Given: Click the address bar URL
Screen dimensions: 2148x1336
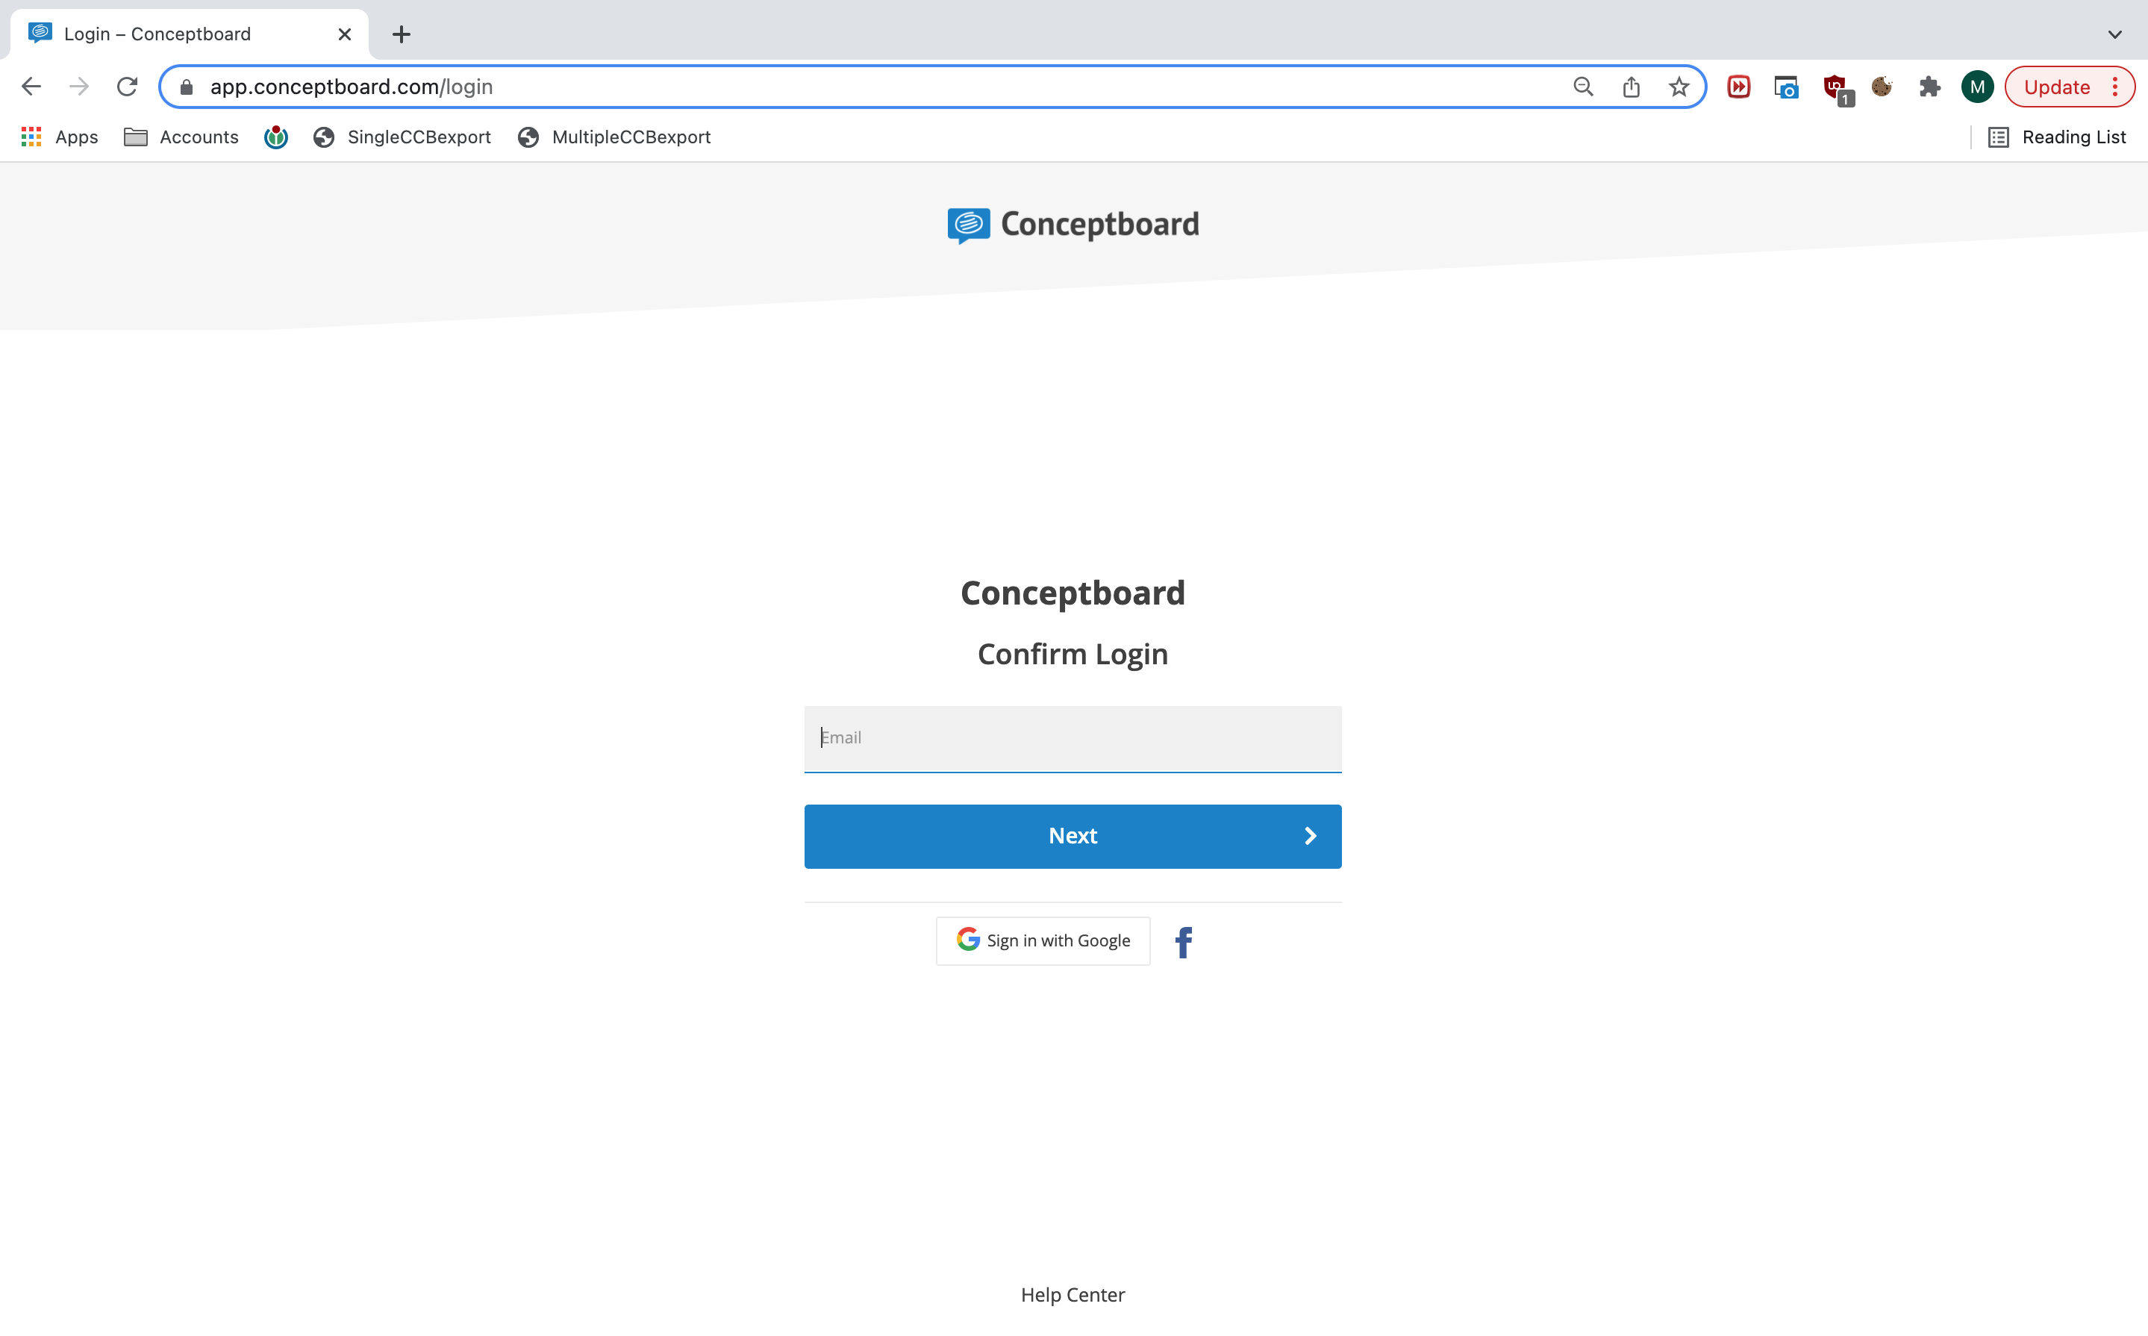Looking at the screenshot, I should (351, 87).
